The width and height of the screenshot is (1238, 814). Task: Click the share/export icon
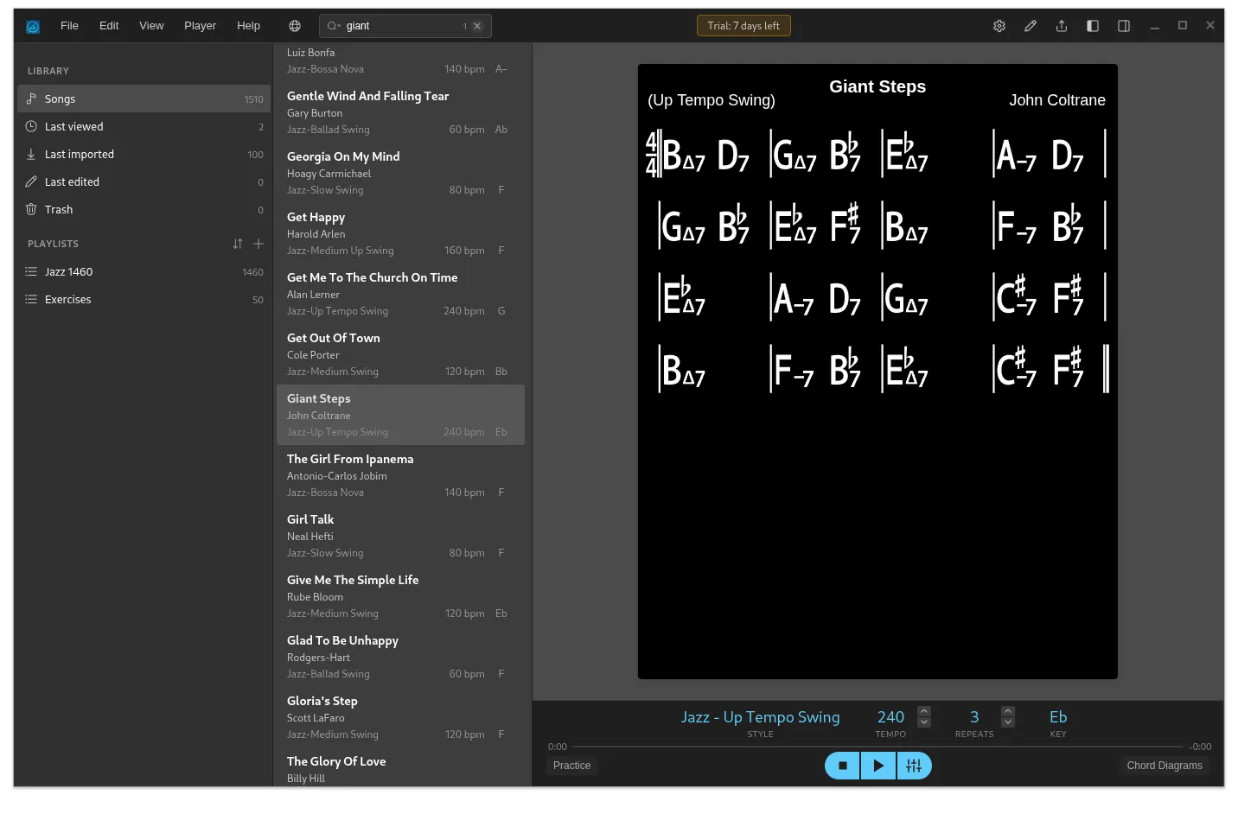coord(1062,26)
